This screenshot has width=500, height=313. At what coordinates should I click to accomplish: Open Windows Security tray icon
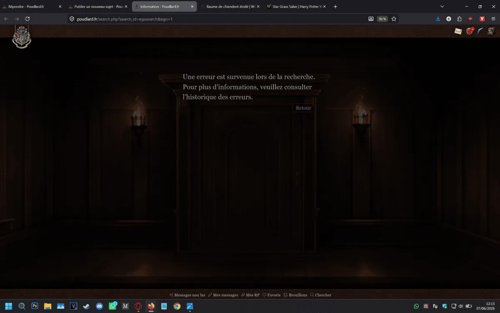click(445, 306)
